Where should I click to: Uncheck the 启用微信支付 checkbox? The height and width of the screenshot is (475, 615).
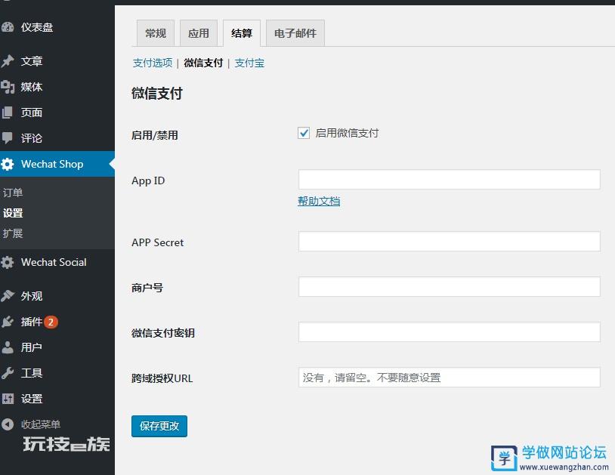pos(304,133)
